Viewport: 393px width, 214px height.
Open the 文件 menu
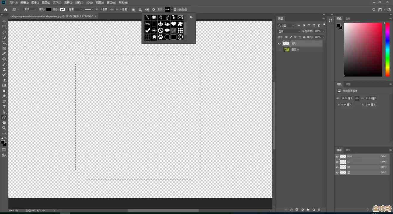click(13, 2)
